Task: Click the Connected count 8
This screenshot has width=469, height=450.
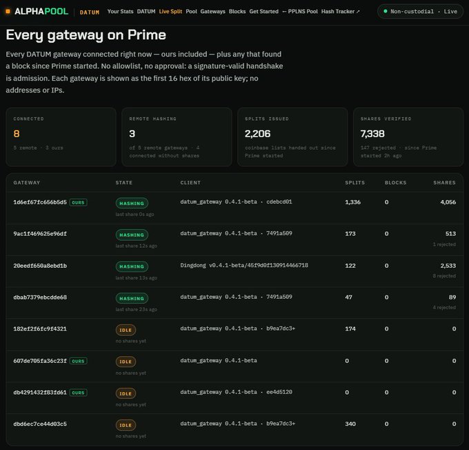Action: point(17,133)
